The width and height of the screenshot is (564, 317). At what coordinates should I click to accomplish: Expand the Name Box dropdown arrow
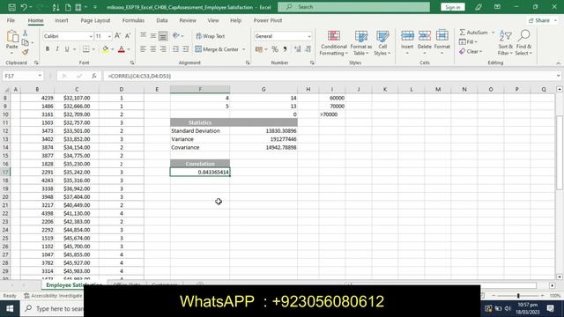point(40,76)
